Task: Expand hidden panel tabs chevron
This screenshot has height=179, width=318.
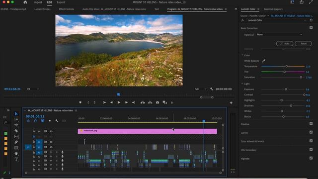Action: tap(236, 9)
